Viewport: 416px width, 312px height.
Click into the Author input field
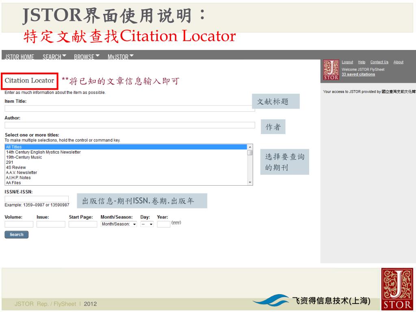click(130, 125)
